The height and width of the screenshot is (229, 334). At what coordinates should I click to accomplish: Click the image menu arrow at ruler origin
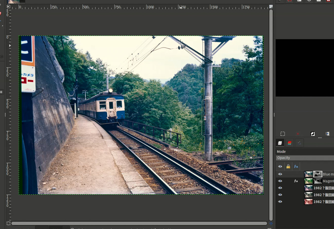[x=8, y=7]
